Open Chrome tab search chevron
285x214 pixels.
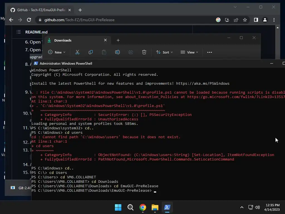pos(235,7)
